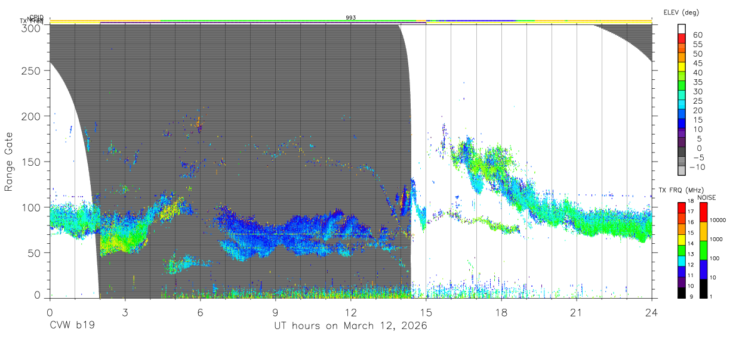Click the CPID value 993 above the plot
Viewport: 733px width, 338px height.
tap(351, 17)
